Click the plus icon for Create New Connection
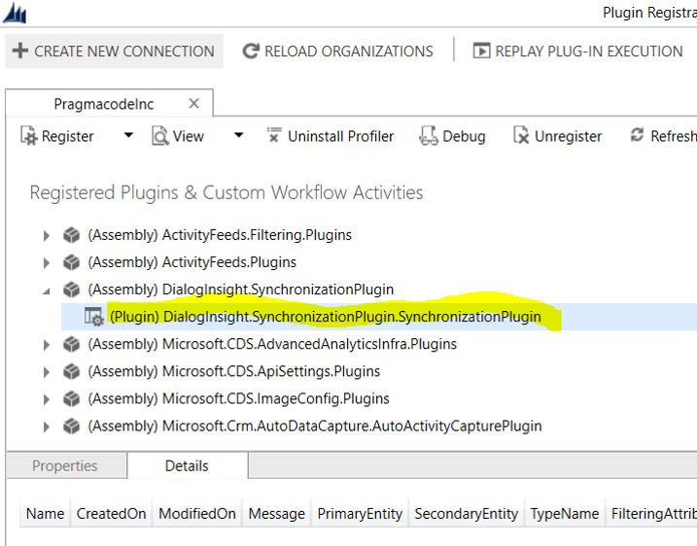Image resolution: width=697 pixels, height=546 pixels. 20,51
